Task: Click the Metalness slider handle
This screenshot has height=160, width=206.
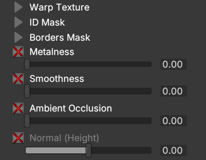Action: (27, 64)
